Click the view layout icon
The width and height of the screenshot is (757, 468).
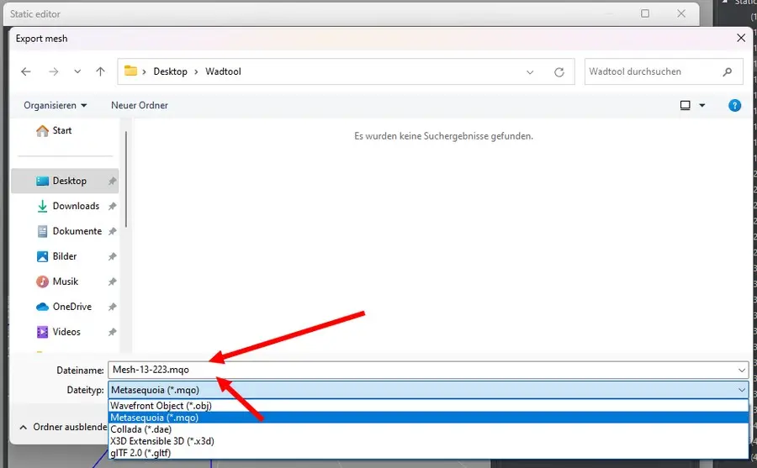pos(686,106)
